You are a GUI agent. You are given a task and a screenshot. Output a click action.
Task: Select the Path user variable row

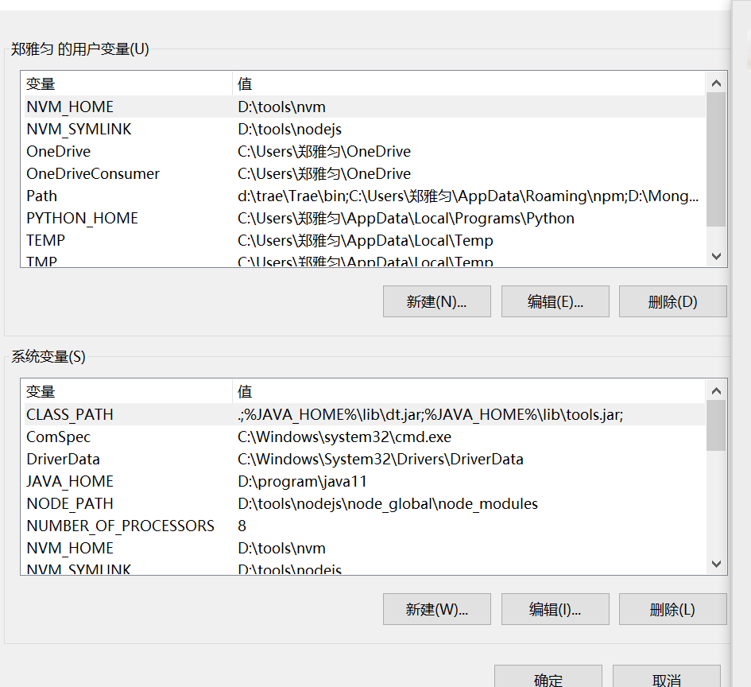[119, 196]
